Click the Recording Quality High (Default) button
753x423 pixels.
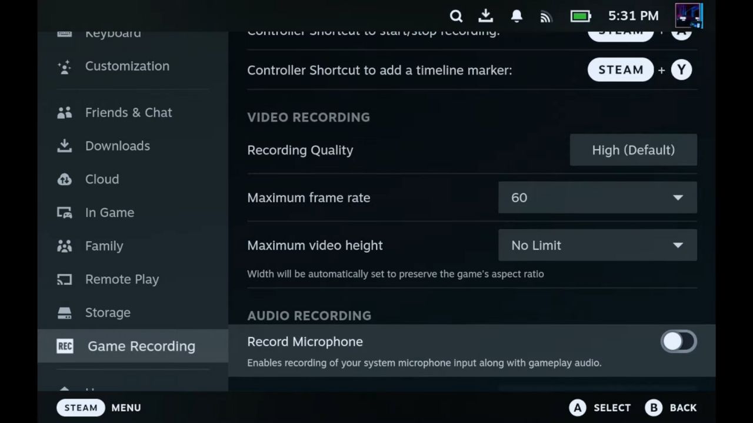(x=633, y=150)
